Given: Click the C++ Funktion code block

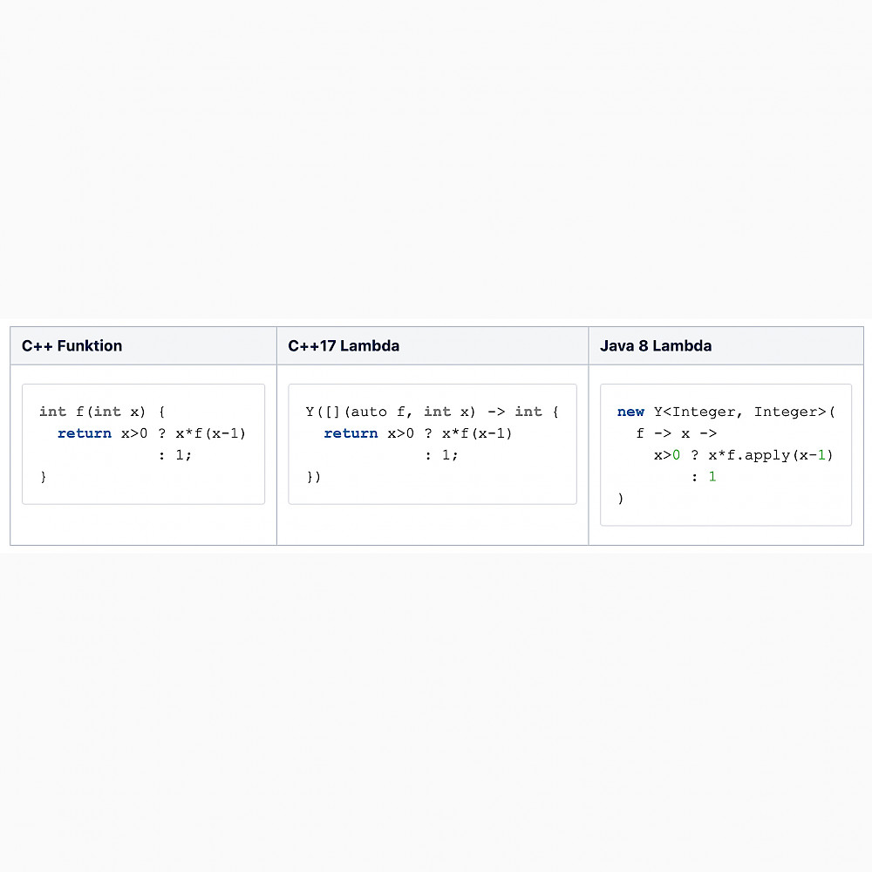Looking at the screenshot, I should [x=144, y=445].
